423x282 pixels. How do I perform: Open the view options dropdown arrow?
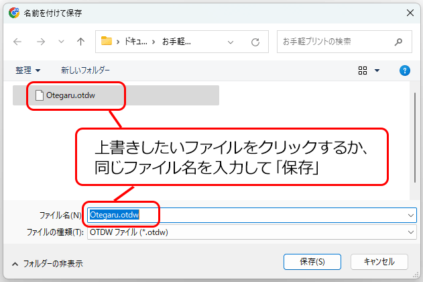(377, 70)
